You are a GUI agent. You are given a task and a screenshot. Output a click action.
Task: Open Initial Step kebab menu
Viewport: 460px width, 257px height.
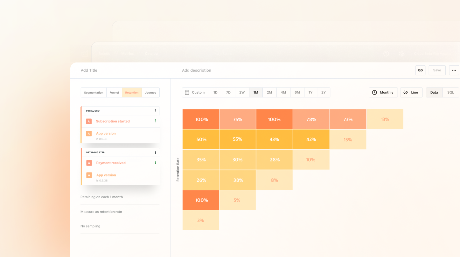(x=155, y=111)
